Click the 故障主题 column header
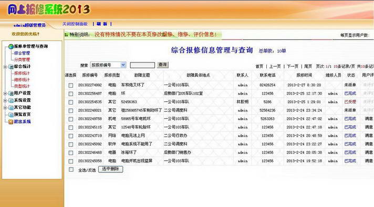Image resolution: width=374 pixels, height=207 pixels. [x=142, y=75]
